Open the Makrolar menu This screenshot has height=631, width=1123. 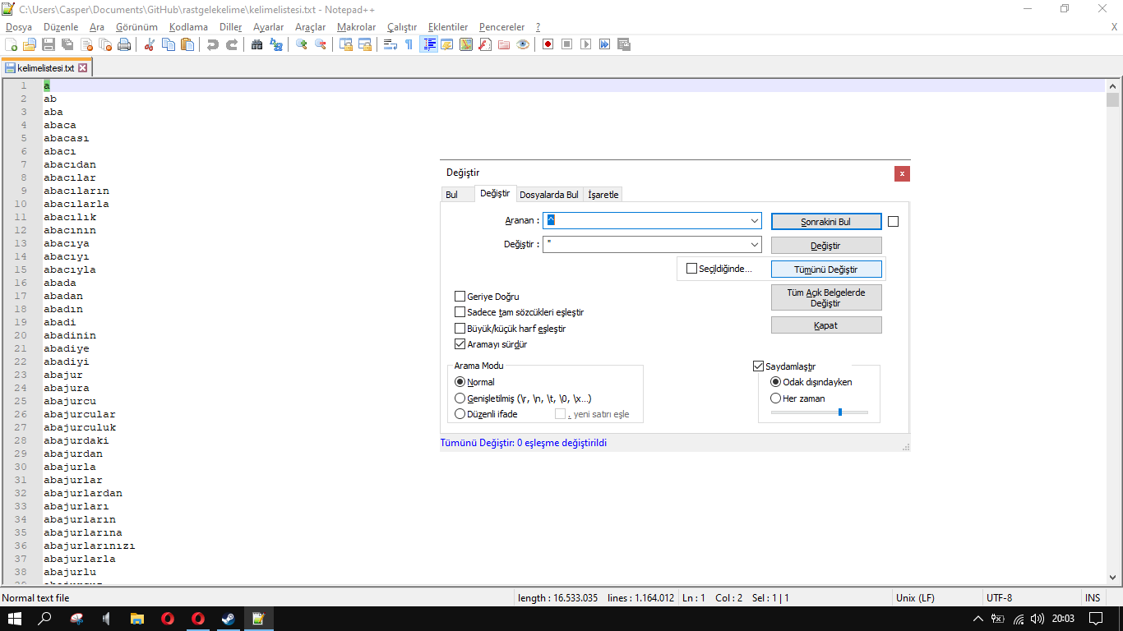pyautogui.click(x=356, y=27)
